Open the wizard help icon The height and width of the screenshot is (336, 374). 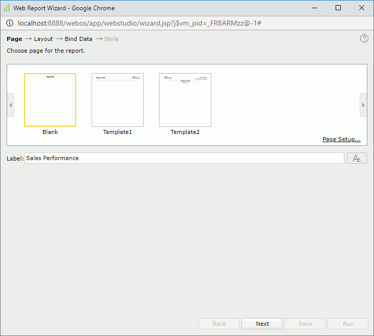tap(364, 38)
